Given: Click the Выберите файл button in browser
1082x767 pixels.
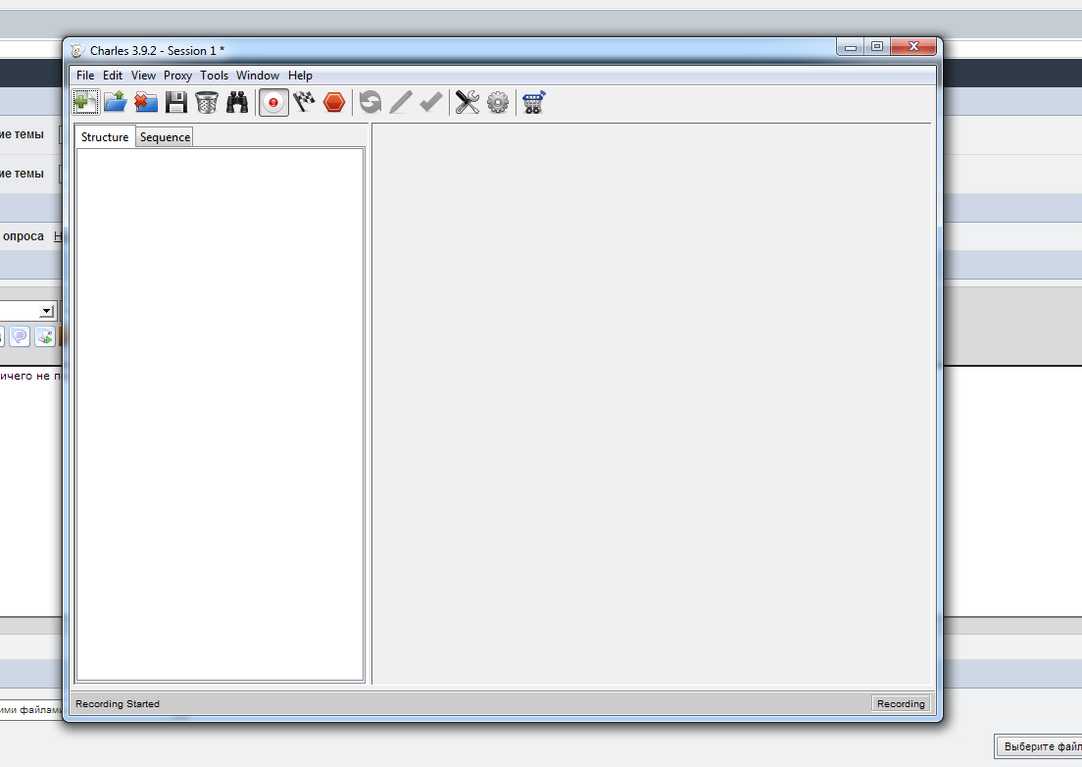Looking at the screenshot, I should coord(1039,746).
